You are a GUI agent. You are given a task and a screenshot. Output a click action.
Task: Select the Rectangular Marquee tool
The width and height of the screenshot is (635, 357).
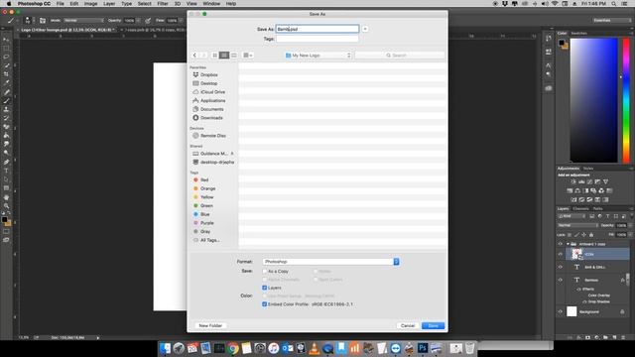[x=6, y=49]
